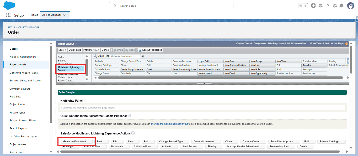This screenshot has width=358, height=156.
Task: Open Layout Properties in the toolbar
Action: pos(150,50)
